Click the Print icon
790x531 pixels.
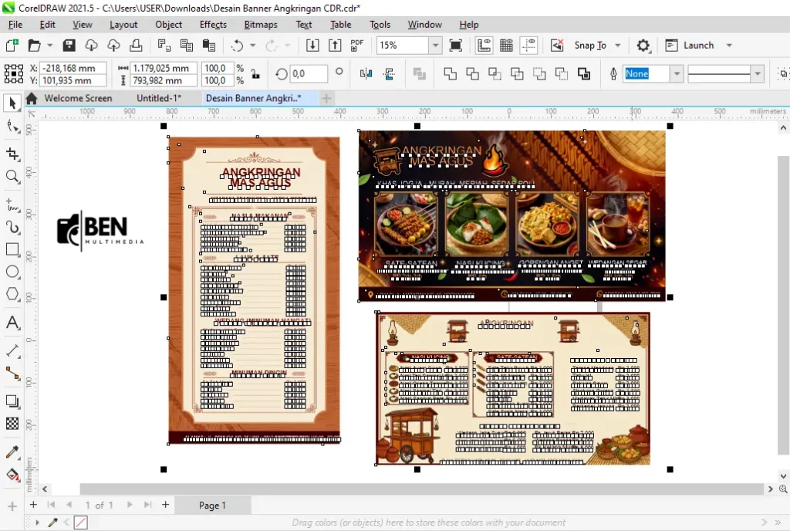click(136, 46)
